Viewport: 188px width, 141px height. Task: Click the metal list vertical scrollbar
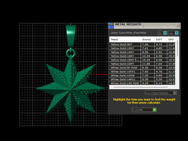tap(177, 49)
